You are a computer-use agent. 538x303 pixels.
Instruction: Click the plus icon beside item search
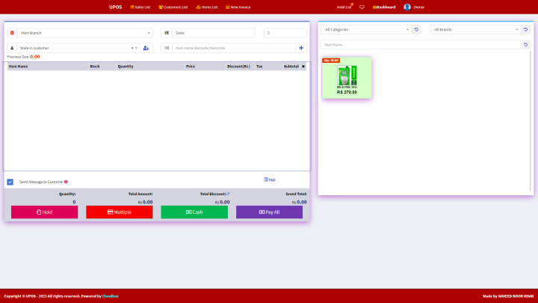[302, 48]
